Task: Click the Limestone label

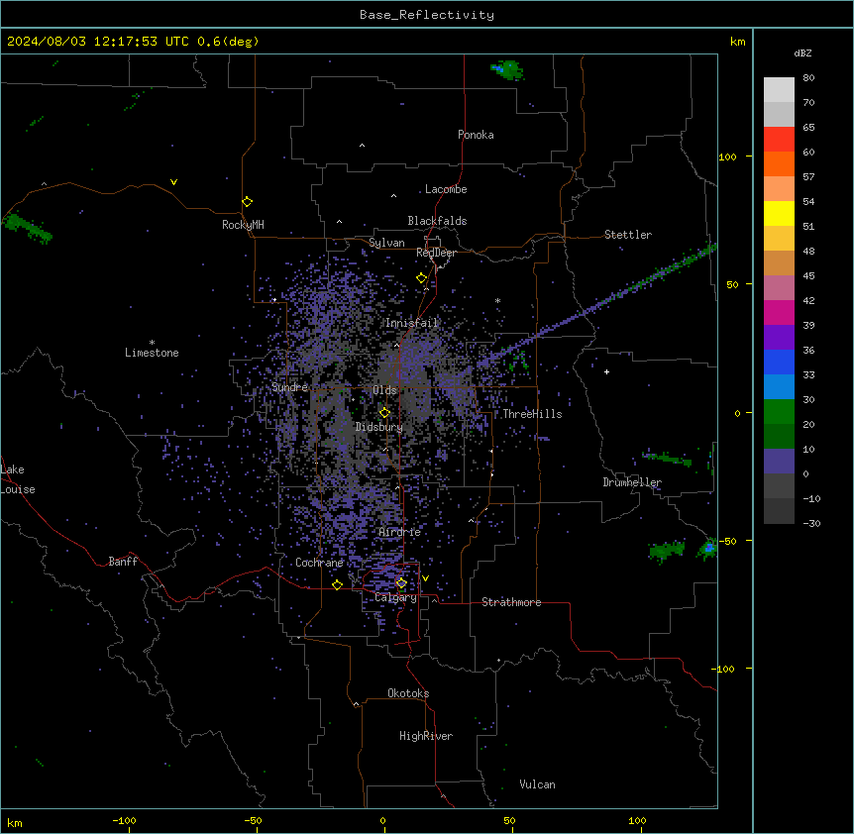Action: pos(152,353)
